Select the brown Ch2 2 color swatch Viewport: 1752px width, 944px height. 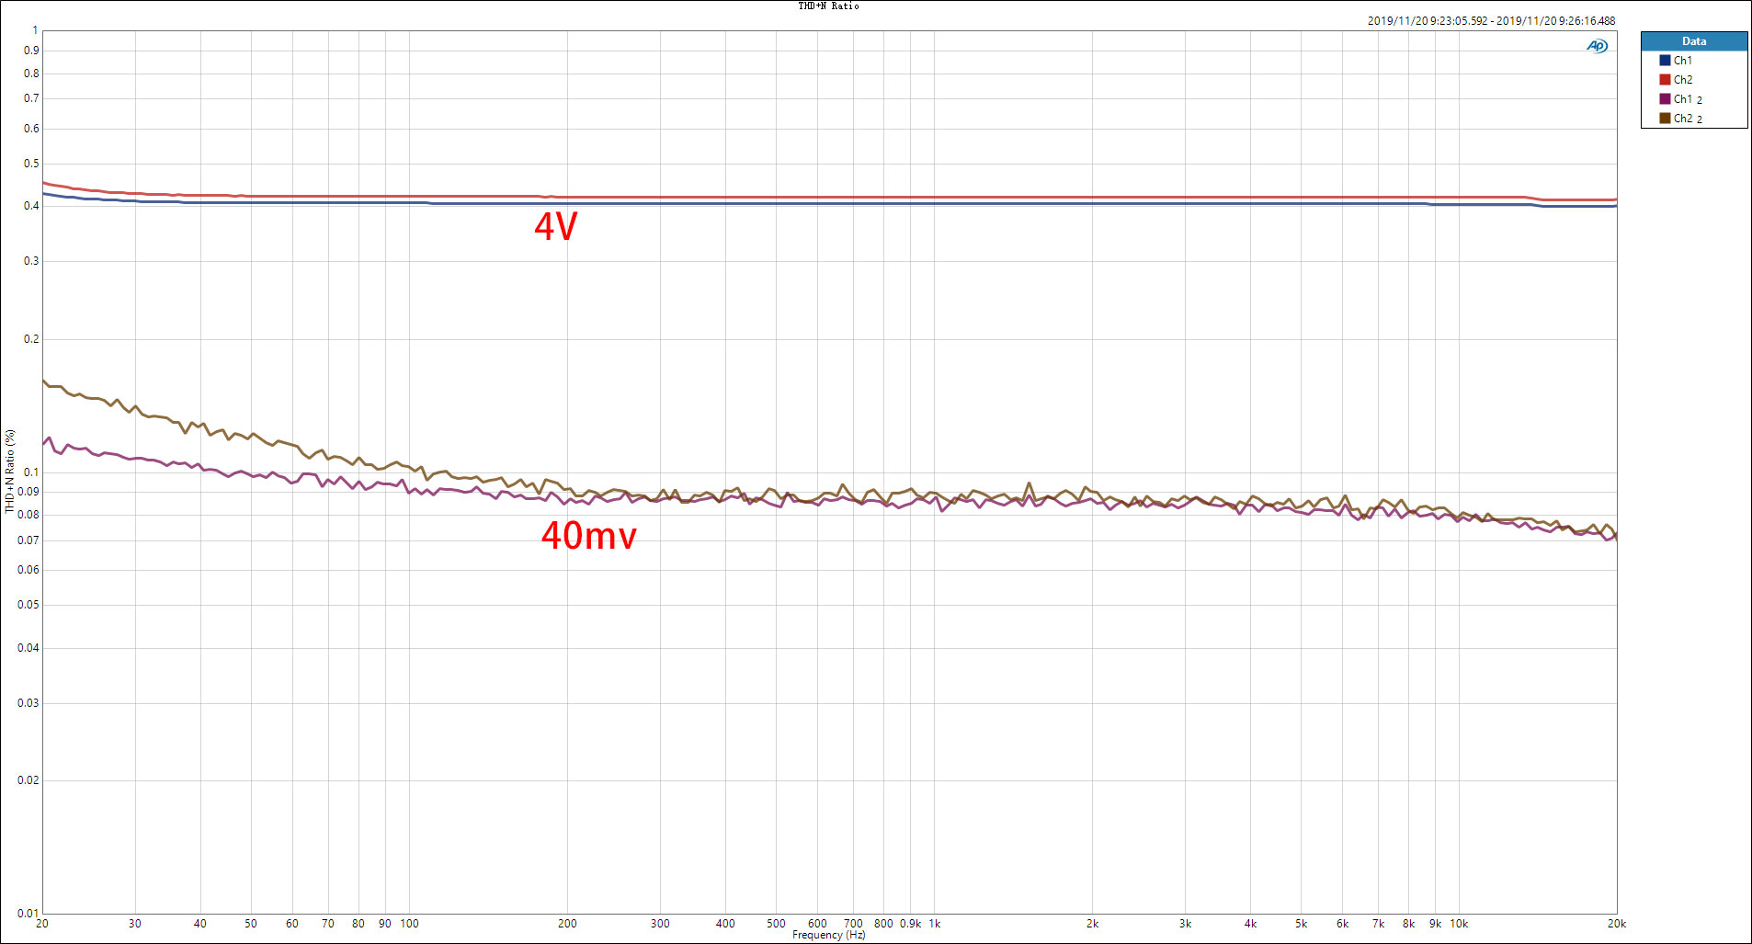pyautogui.click(x=1665, y=119)
